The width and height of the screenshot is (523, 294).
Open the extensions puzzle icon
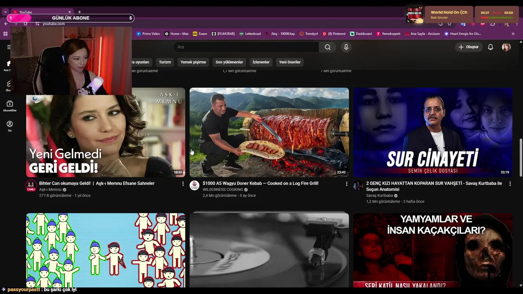click(493, 24)
